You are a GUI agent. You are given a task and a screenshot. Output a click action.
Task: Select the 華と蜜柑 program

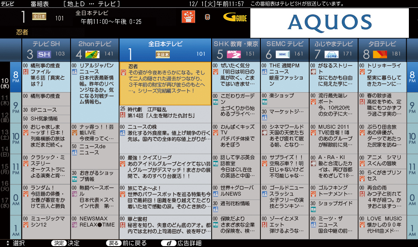coord(165,227)
